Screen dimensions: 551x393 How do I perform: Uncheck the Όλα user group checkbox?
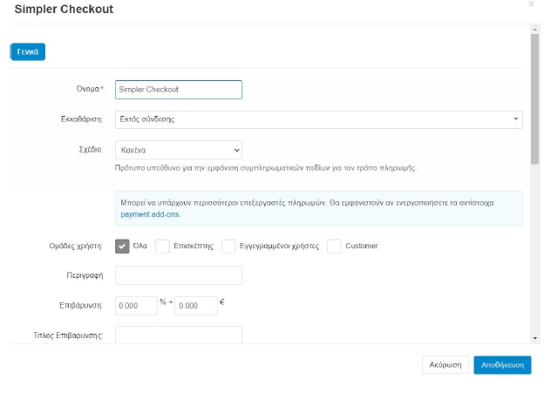coord(122,247)
